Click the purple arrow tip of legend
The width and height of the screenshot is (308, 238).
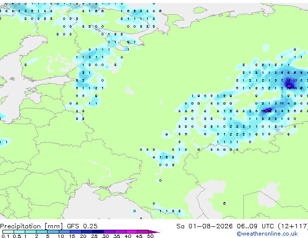coord(154,232)
